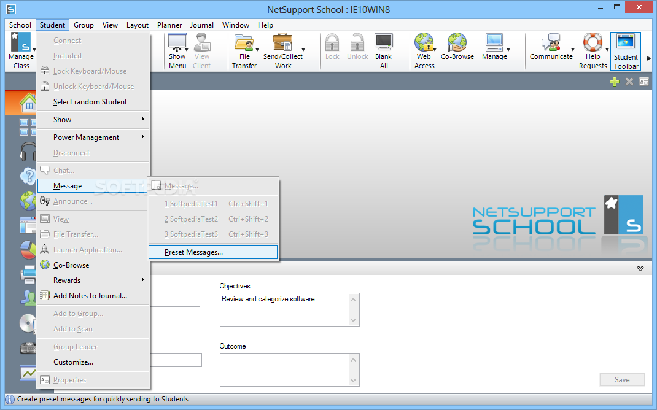This screenshot has width=657, height=410.
Task: Open the Journal menu
Action: pos(201,25)
